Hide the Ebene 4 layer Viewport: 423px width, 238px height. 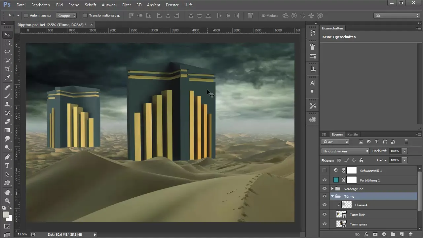tap(325, 205)
